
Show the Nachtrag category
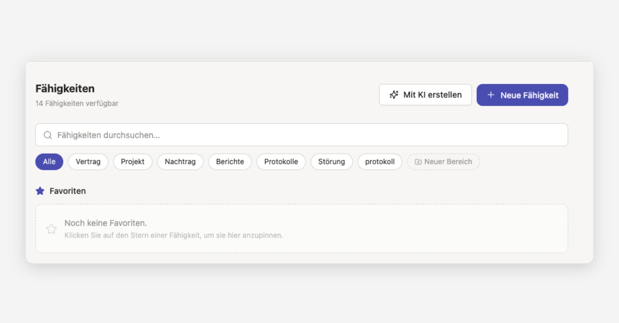point(180,162)
